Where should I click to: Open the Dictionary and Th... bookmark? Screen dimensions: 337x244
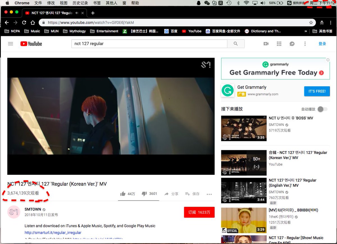[263, 31]
